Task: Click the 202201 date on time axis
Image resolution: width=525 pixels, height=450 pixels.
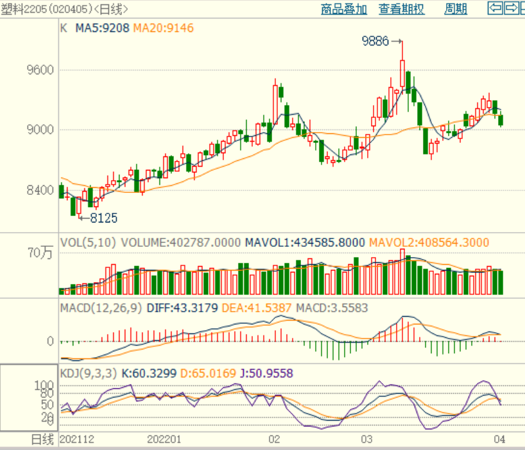Action: [x=164, y=440]
